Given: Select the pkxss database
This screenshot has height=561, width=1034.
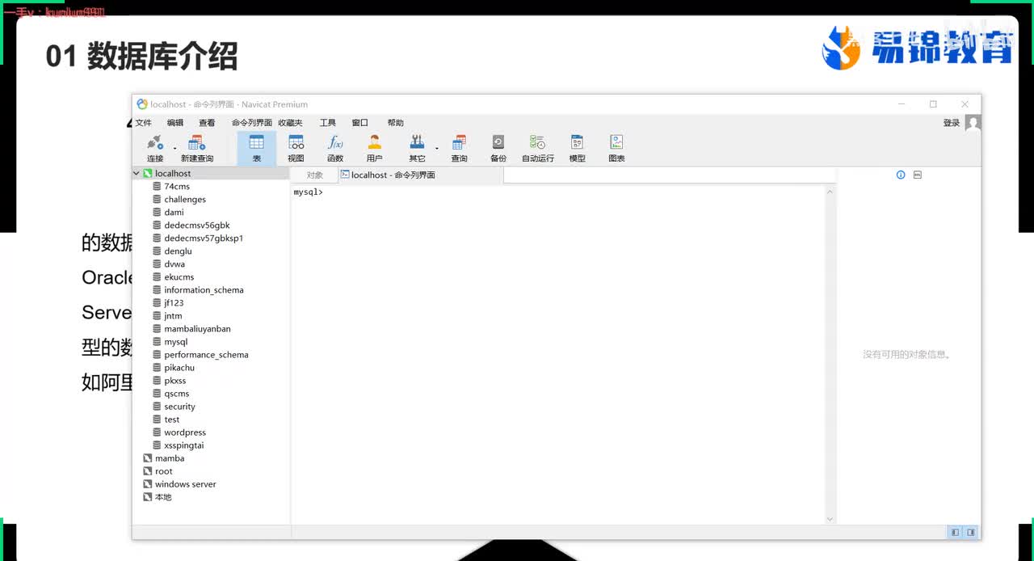Looking at the screenshot, I should pyautogui.click(x=174, y=381).
